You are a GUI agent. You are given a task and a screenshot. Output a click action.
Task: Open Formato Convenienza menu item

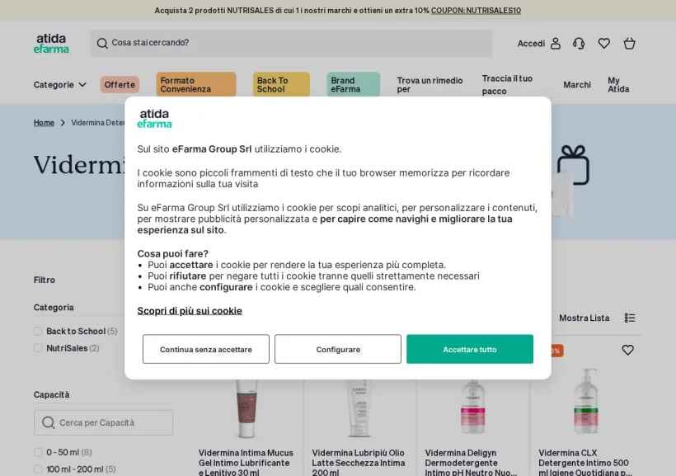[196, 85]
